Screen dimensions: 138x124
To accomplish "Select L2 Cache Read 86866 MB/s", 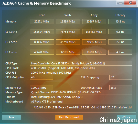I will [x=42, y=42].
